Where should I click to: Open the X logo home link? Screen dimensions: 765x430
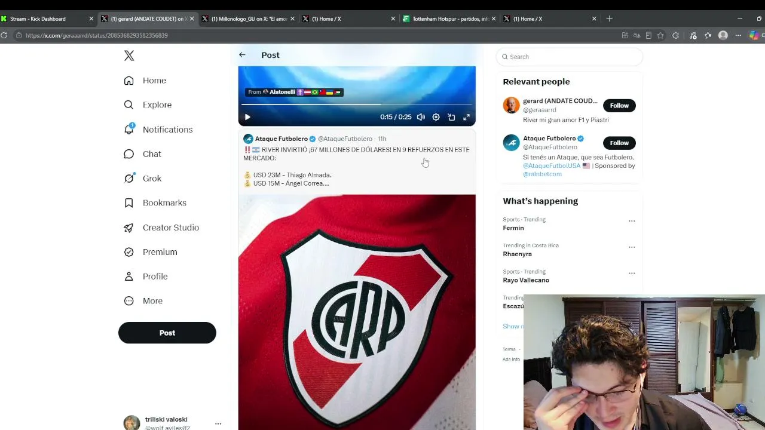click(129, 56)
